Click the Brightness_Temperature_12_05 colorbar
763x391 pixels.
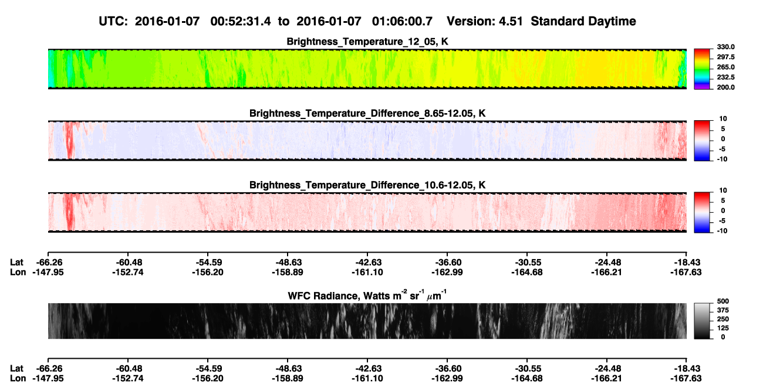tap(702, 69)
